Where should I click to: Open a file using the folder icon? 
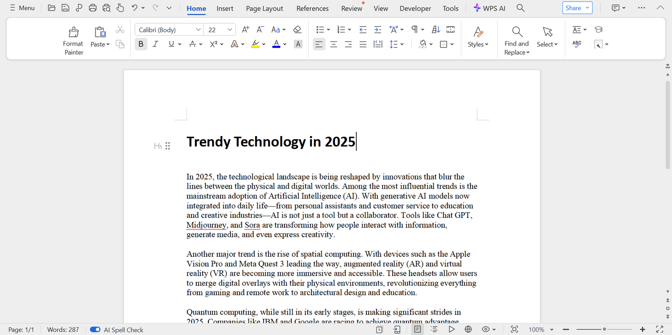(51, 8)
